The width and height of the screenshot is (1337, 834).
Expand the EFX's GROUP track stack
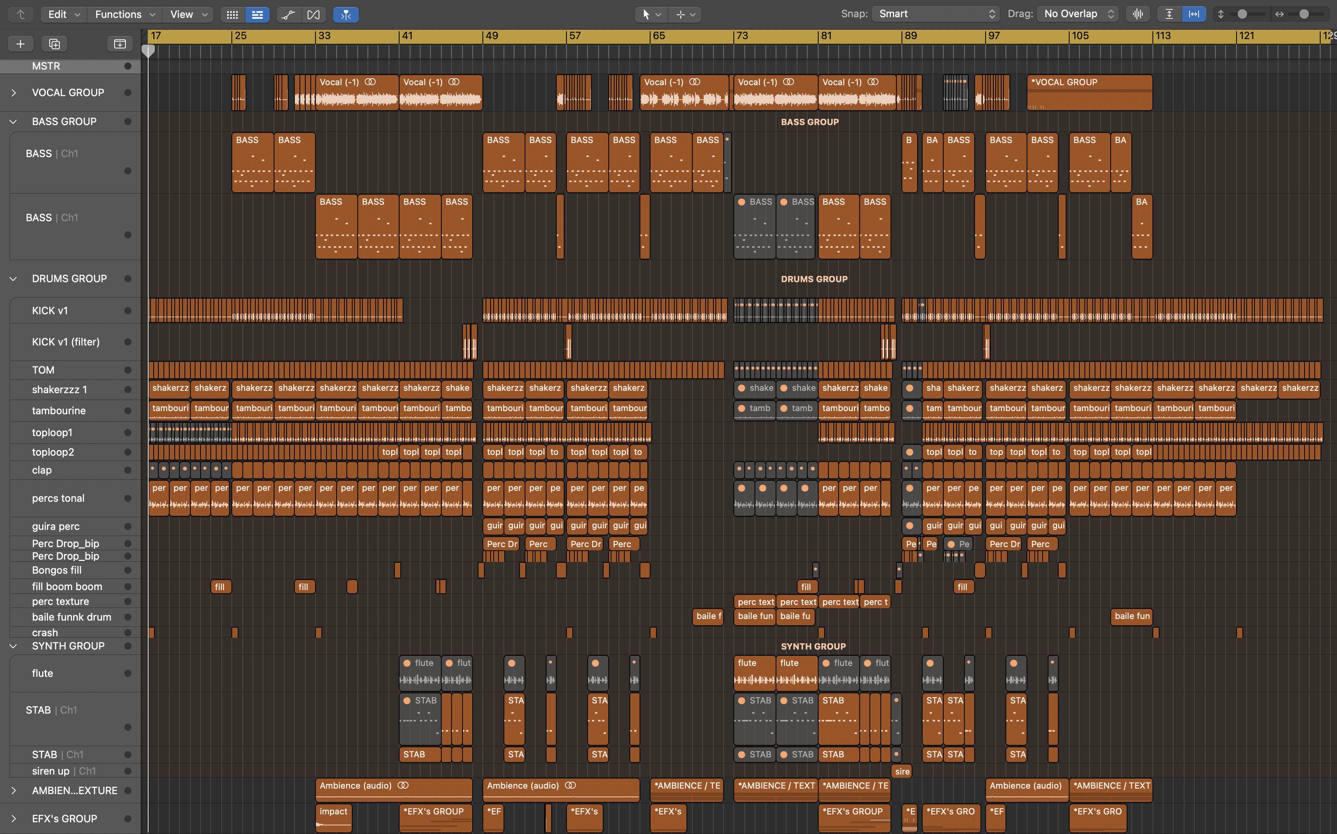(x=14, y=818)
